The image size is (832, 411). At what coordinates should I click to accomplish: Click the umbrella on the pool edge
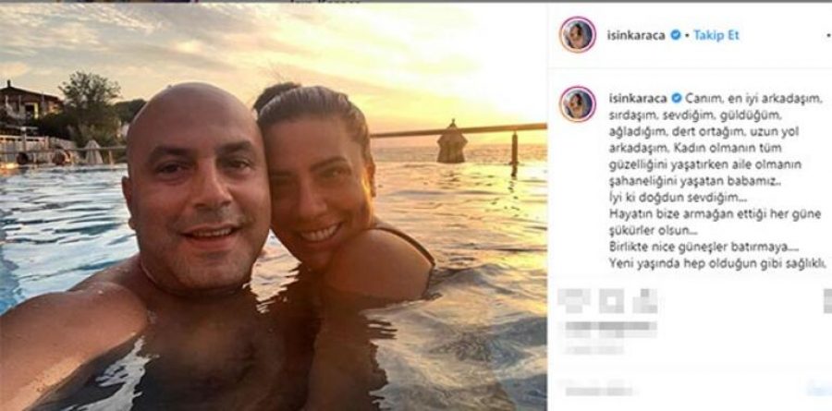[x=452, y=141]
